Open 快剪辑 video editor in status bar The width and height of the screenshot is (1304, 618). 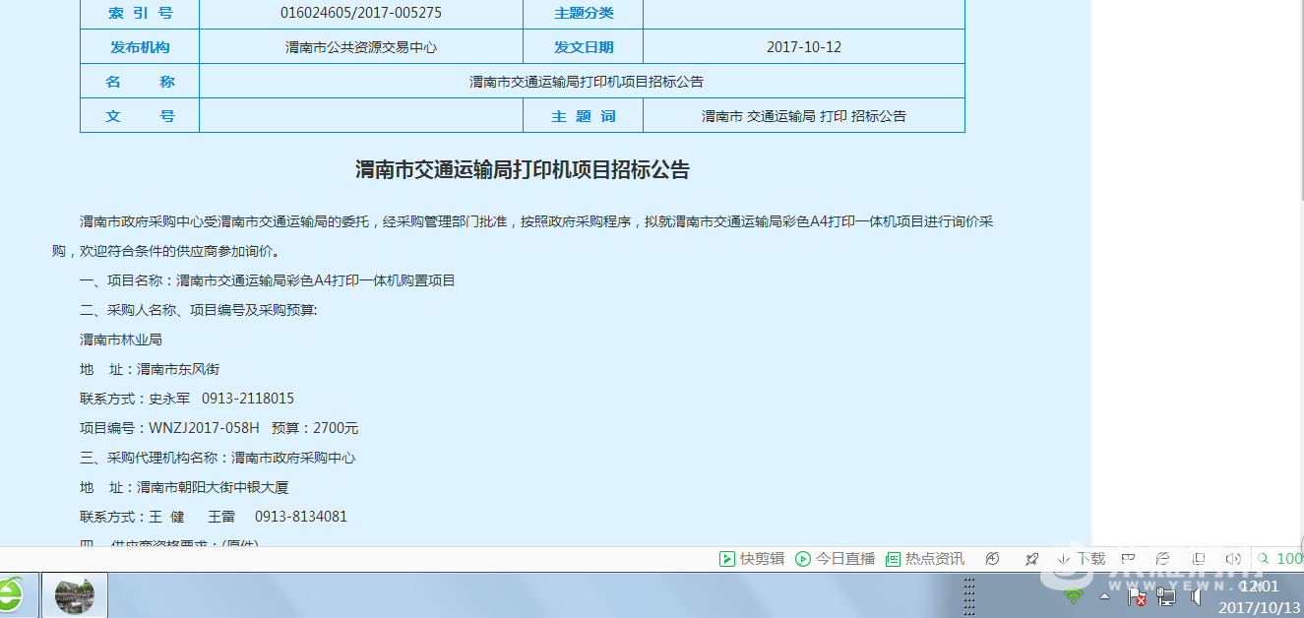752,559
